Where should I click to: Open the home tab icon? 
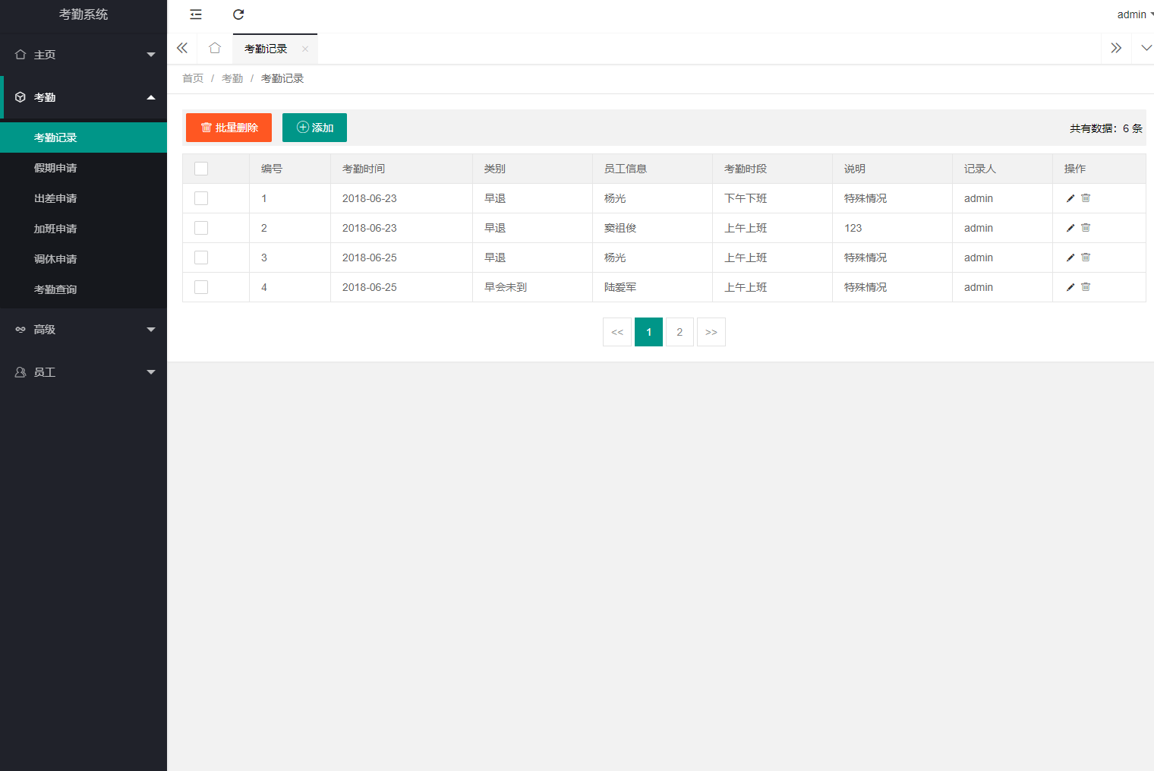(x=215, y=48)
